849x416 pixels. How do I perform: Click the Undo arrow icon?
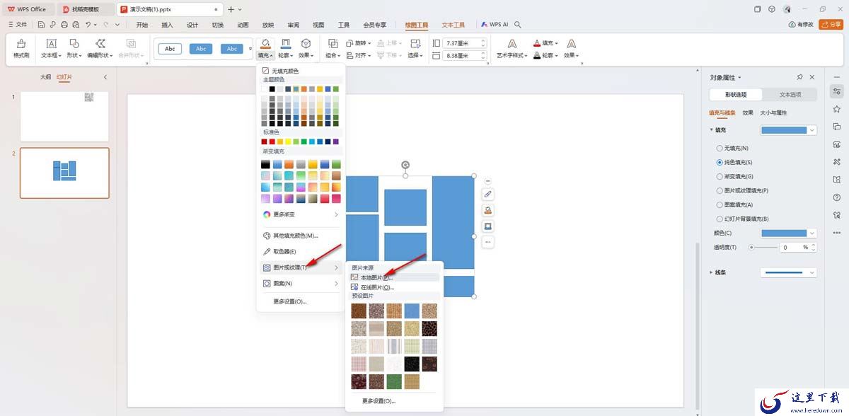click(x=88, y=25)
